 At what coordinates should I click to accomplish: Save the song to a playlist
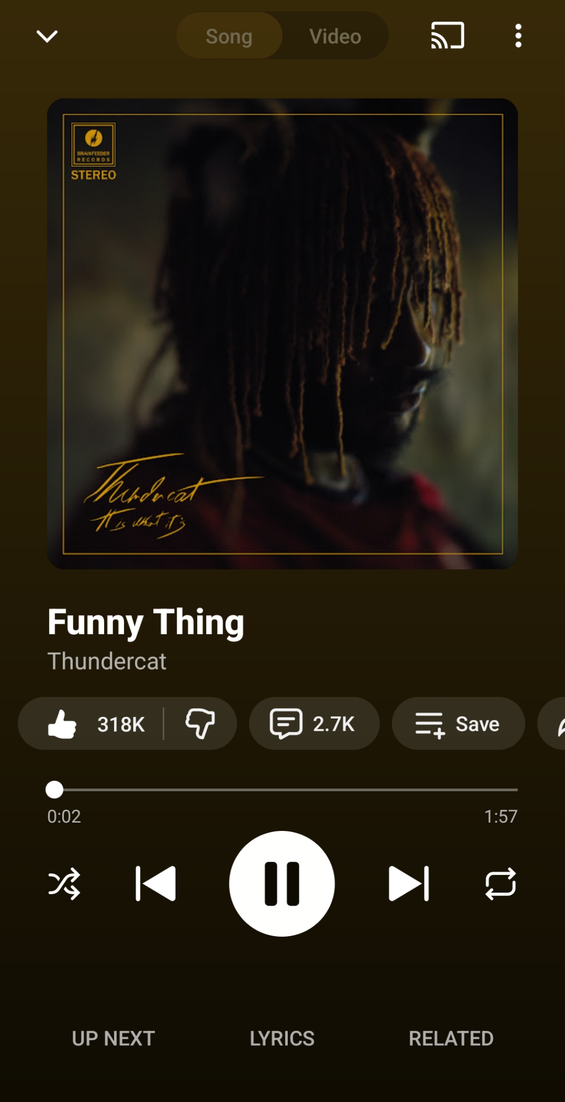coord(458,723)
